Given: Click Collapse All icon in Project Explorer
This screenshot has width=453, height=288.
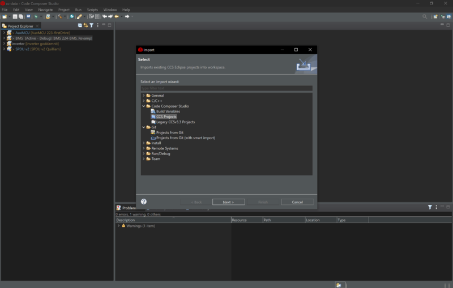Looking at the screenshot, I should (x=80, y=25).
